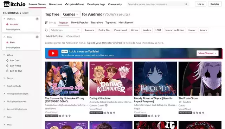The image size is (225, 129).
Task: Open Bloody Flower of Teyvat thumbnail
Action: (155, 79)
